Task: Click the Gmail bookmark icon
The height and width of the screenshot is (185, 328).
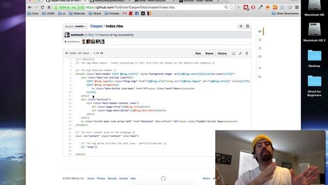Action: [125, 13]
